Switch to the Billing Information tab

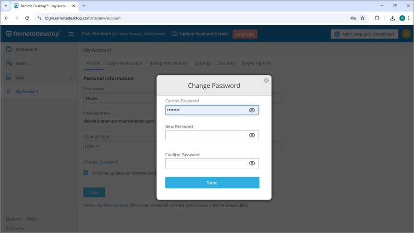[168, 63]
